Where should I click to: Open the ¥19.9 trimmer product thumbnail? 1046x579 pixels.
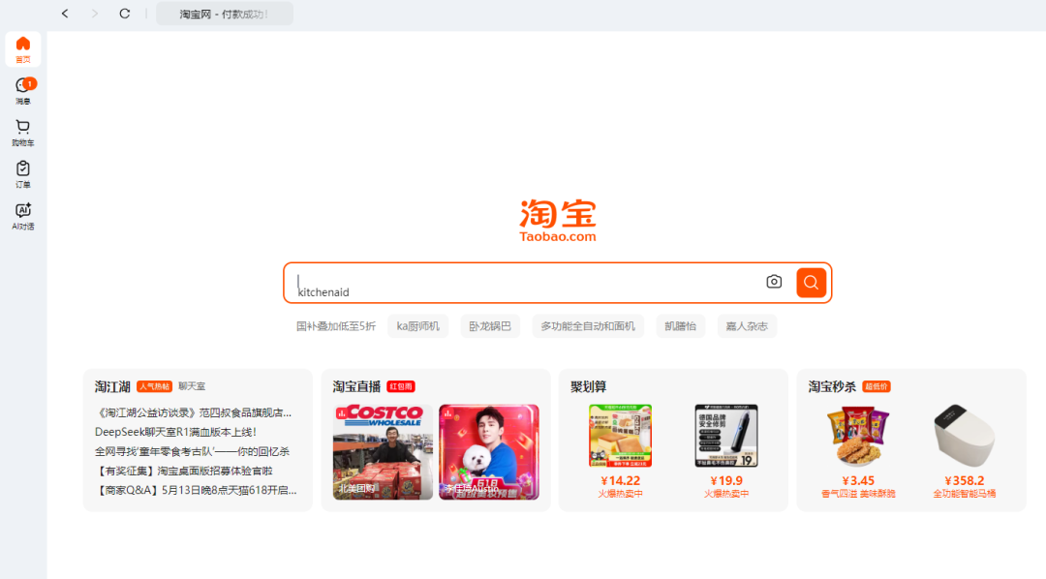(726, 436)
